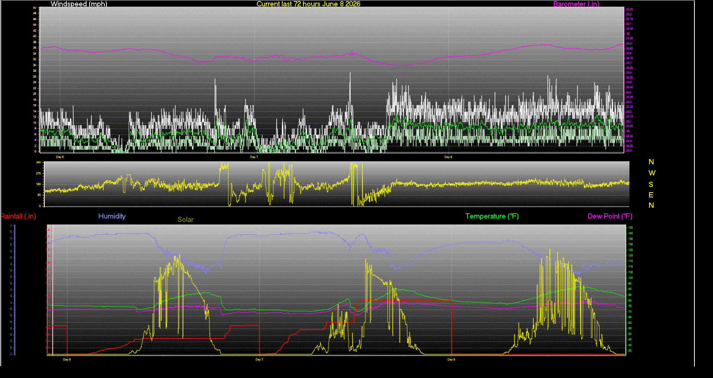Click the Temperature (°F) label

click(492, 216)
